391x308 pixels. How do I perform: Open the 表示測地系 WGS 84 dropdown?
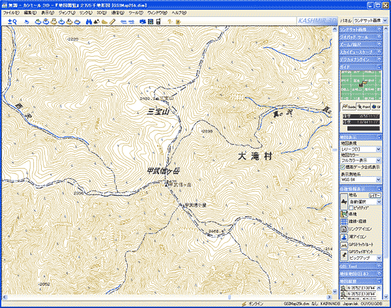click(x=361, y=179)
